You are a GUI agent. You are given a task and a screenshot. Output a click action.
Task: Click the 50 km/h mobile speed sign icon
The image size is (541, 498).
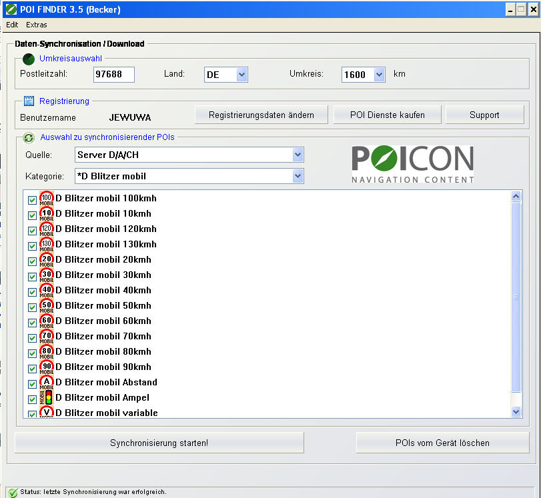(x=47, y=306)
